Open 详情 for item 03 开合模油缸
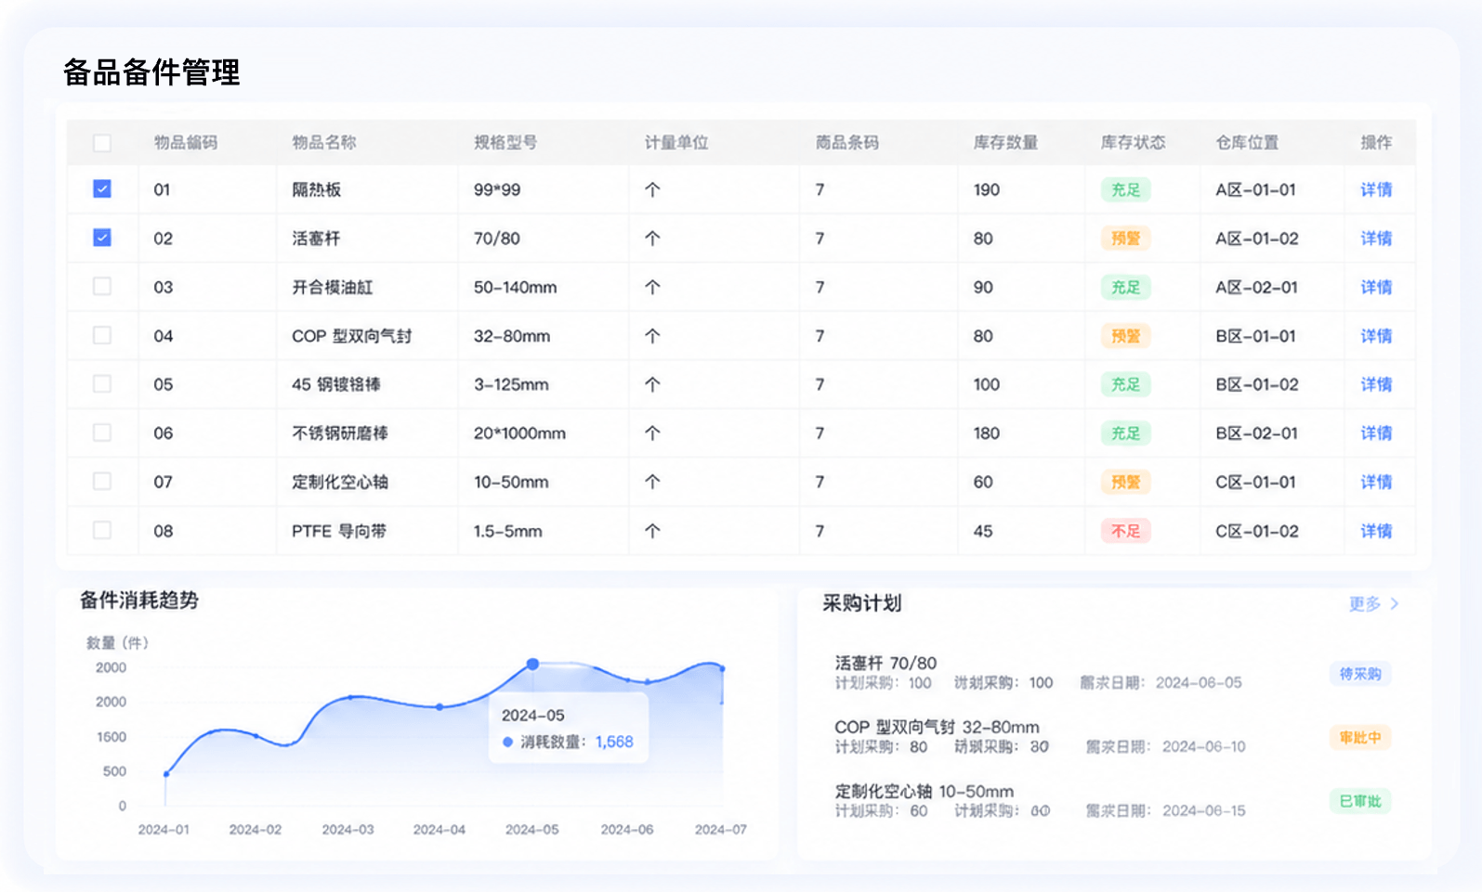The height and width of the screenshot is (892, 1482). click(x=1376, y=287)
